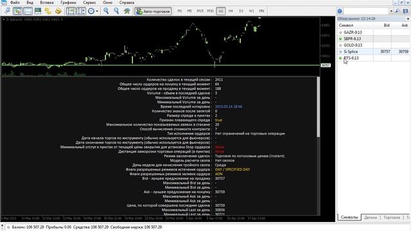Open the Вставка menu
The height and width of the screenshot is (231, 411).
click(x=47, y=3)
